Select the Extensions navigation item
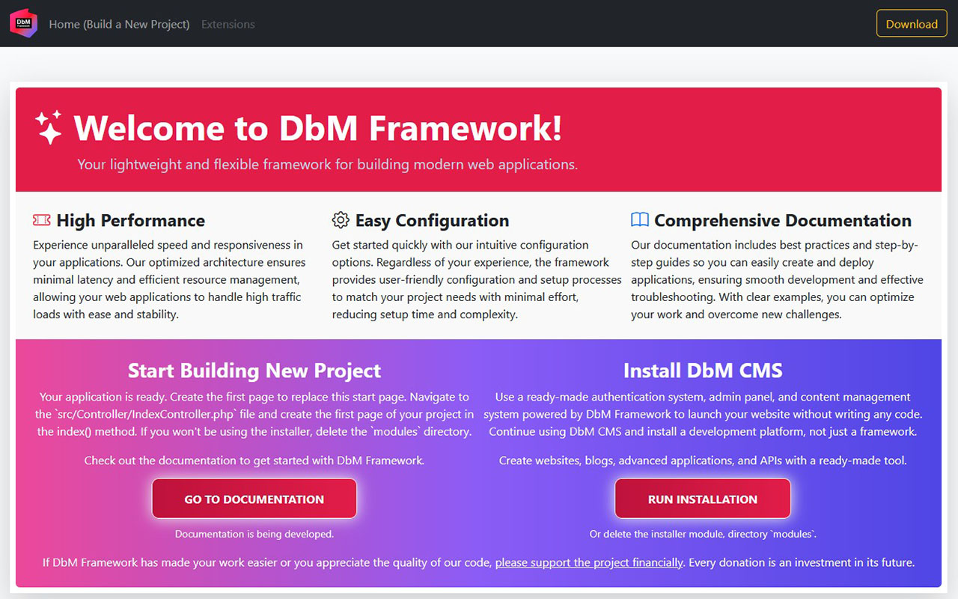The width and height of the screenshot is (958, 599). (228, 23)
